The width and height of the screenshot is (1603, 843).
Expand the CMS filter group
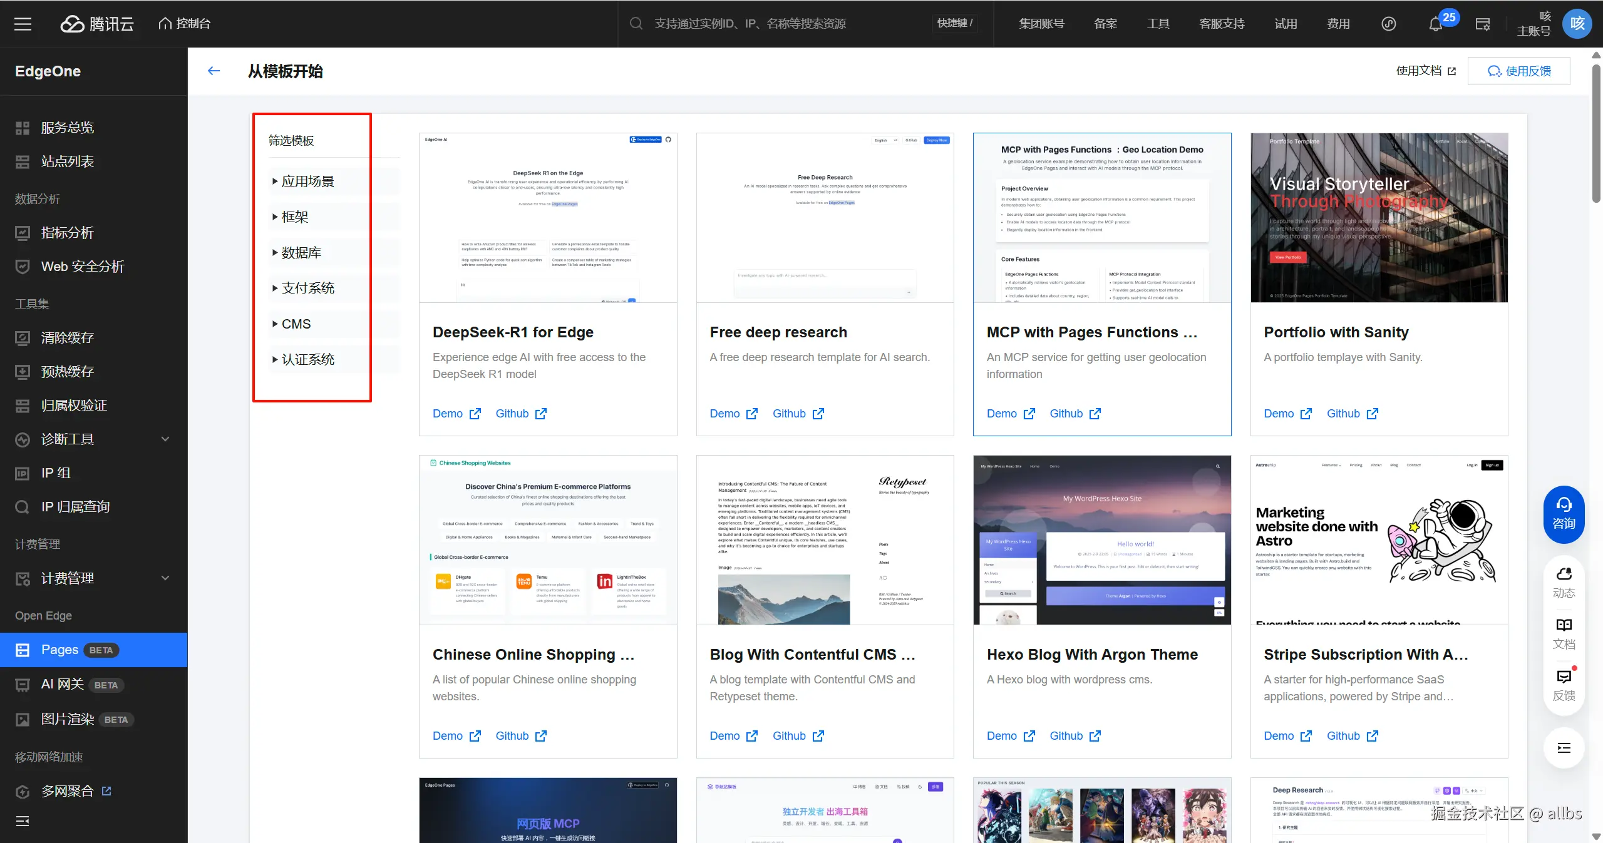(296, 324)
